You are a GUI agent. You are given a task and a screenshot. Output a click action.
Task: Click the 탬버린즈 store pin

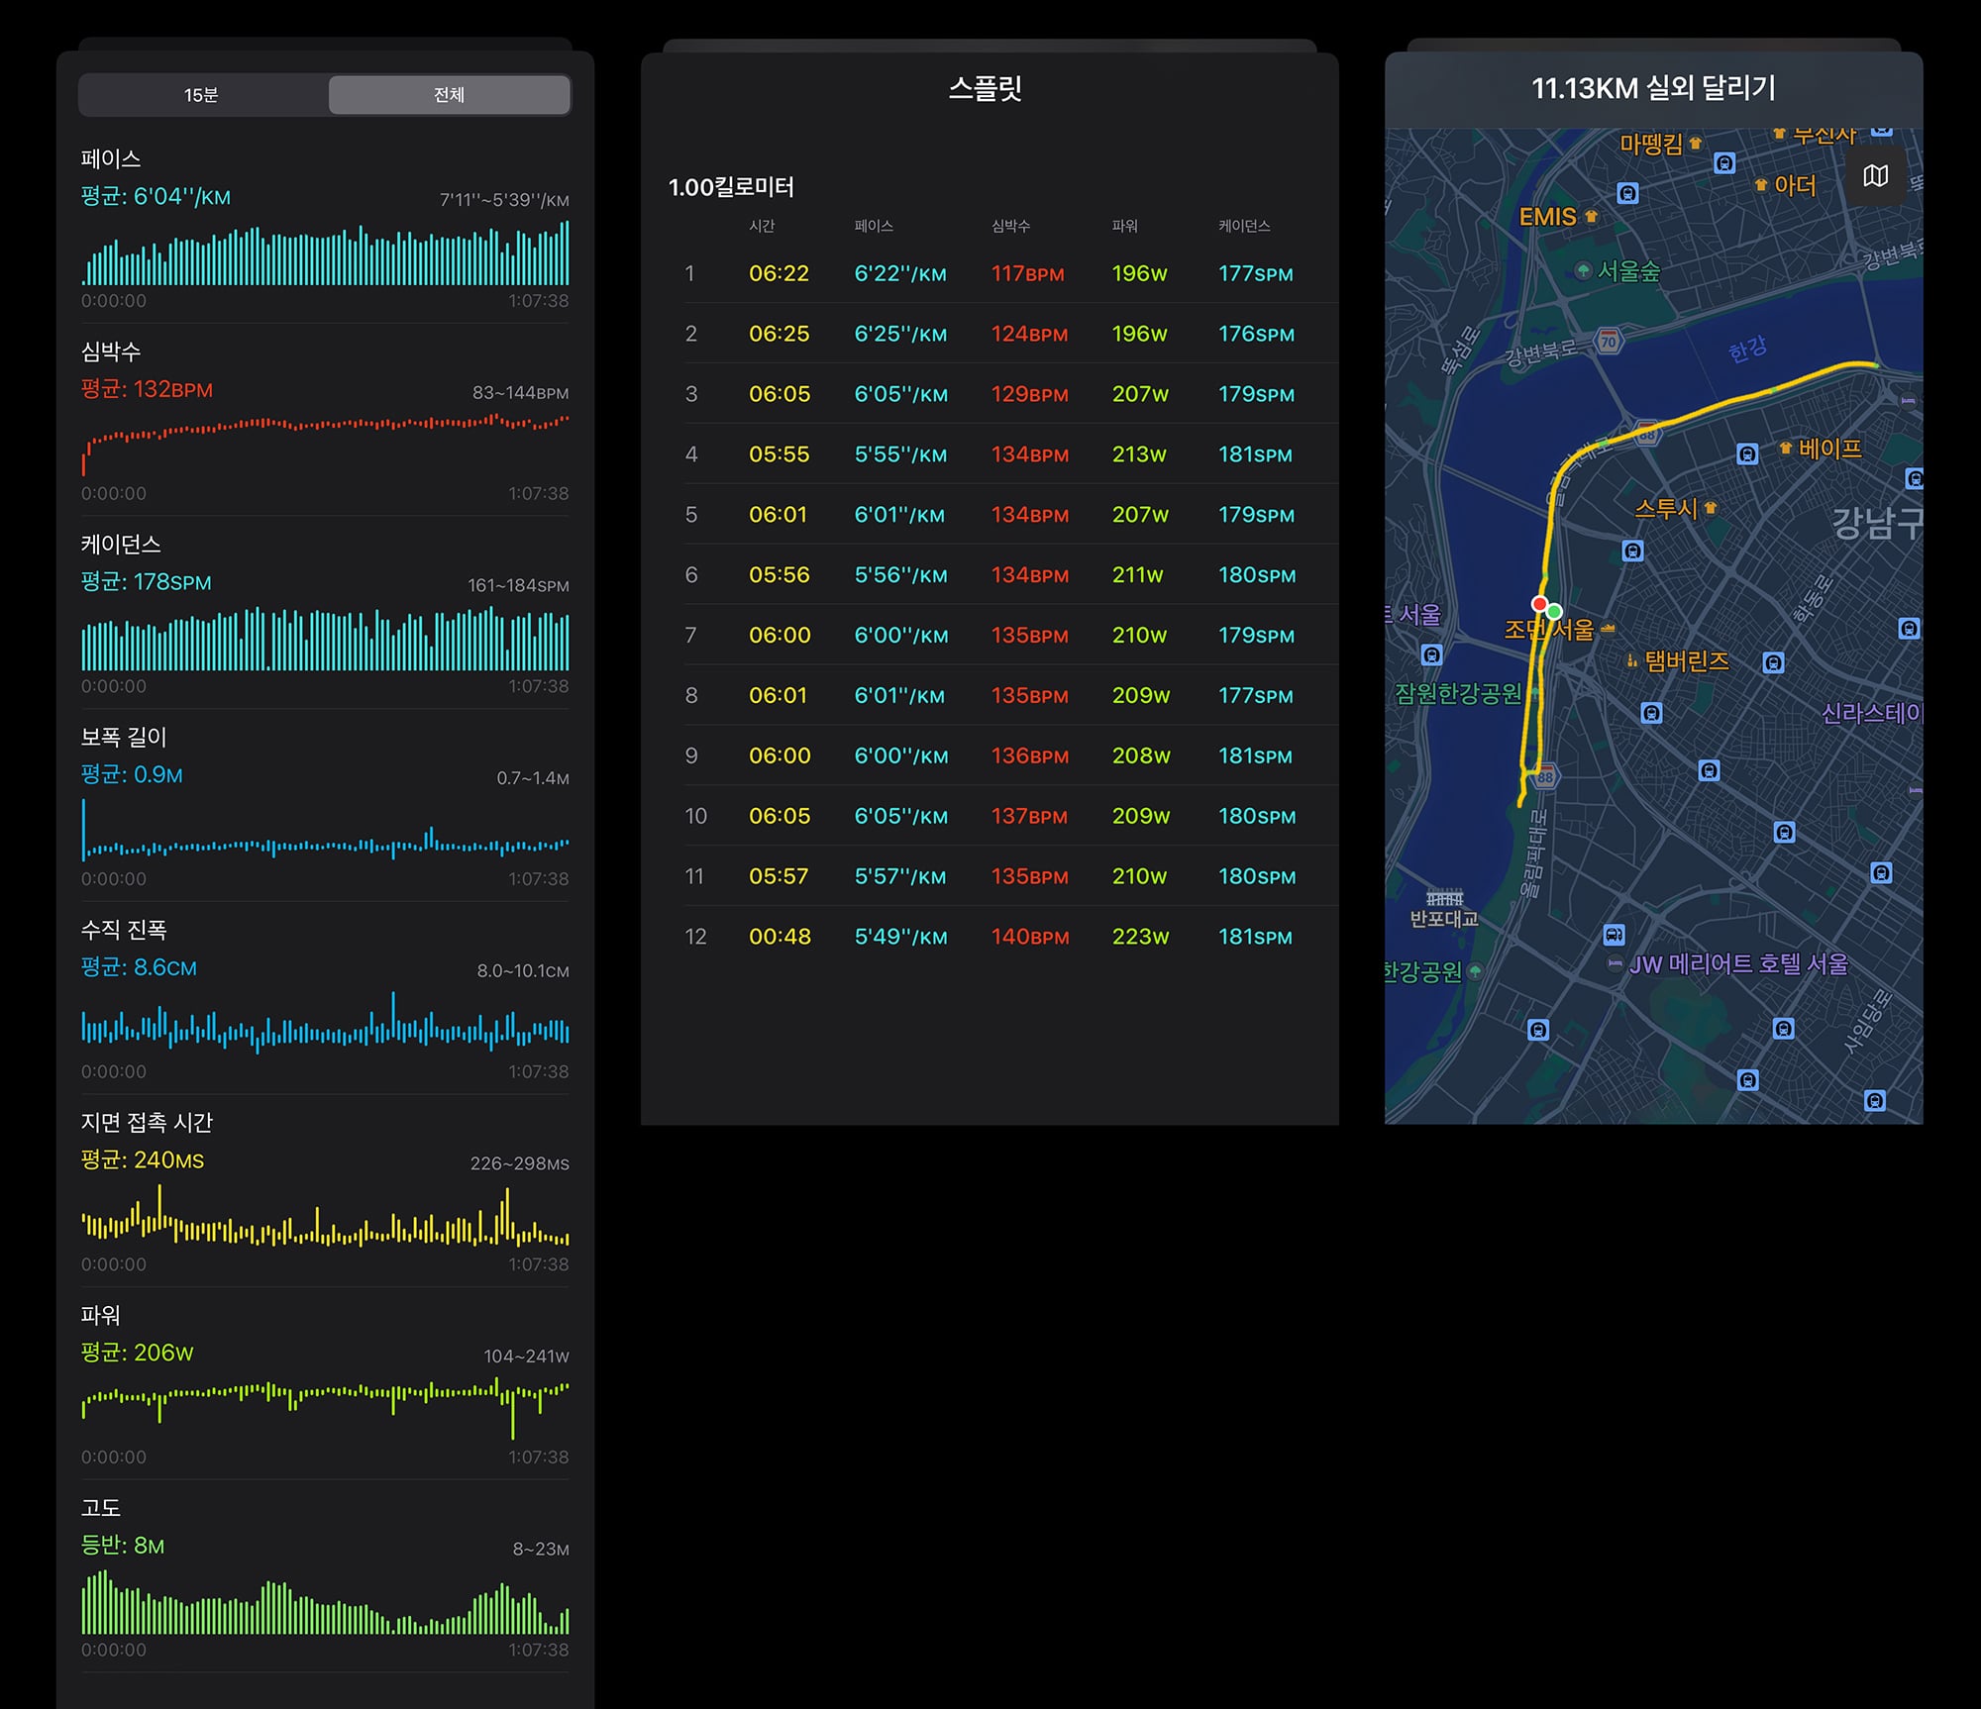[x=1631, y=660]
